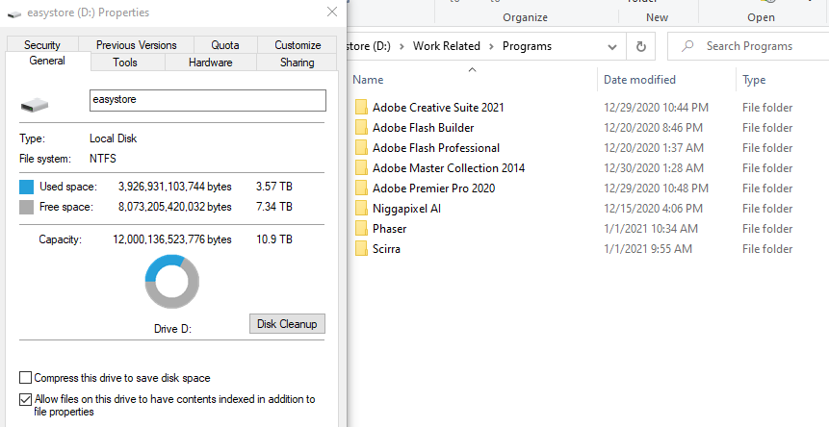Sort by the Type column header
This screenshot has width=829, height=427.
pos(754,80)
